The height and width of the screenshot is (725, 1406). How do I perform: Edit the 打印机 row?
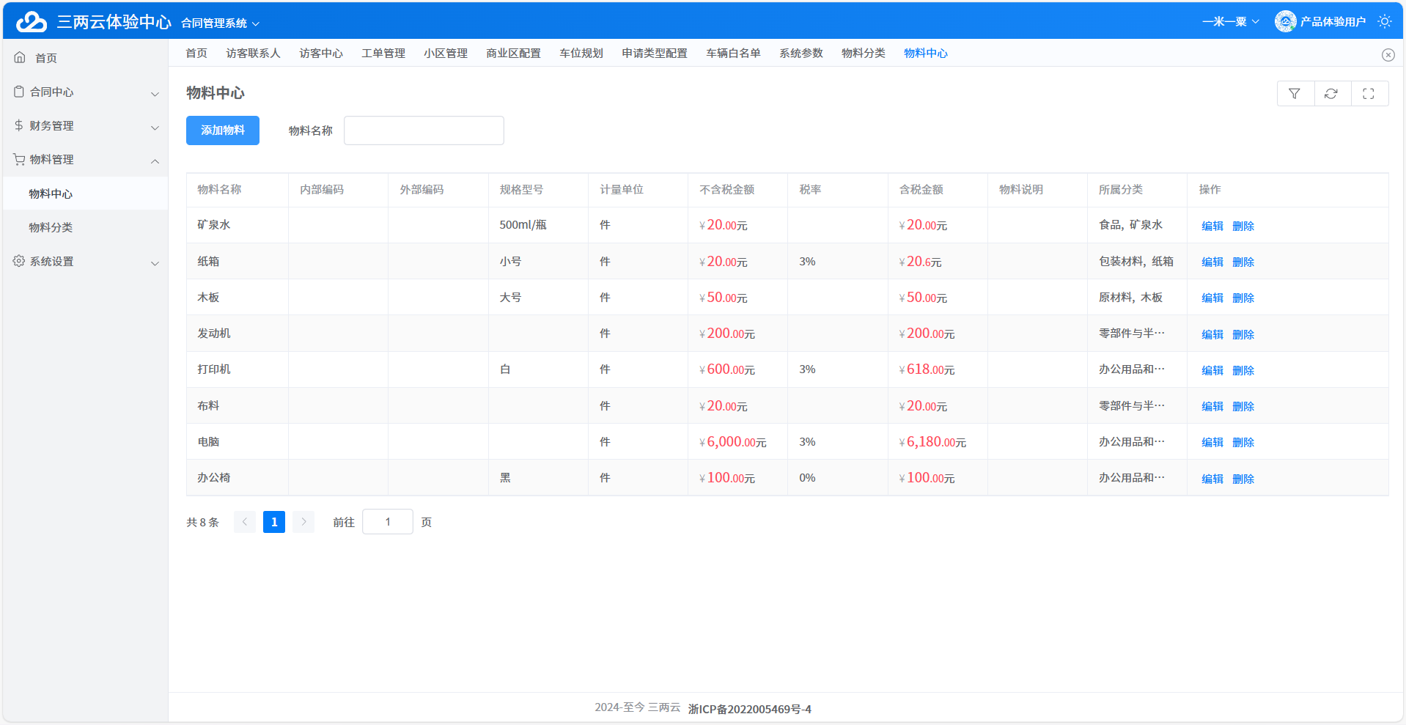(1212, 370)
